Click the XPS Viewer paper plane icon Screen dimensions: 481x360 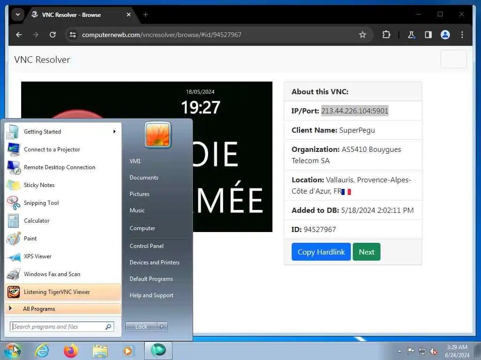point(14,256)
